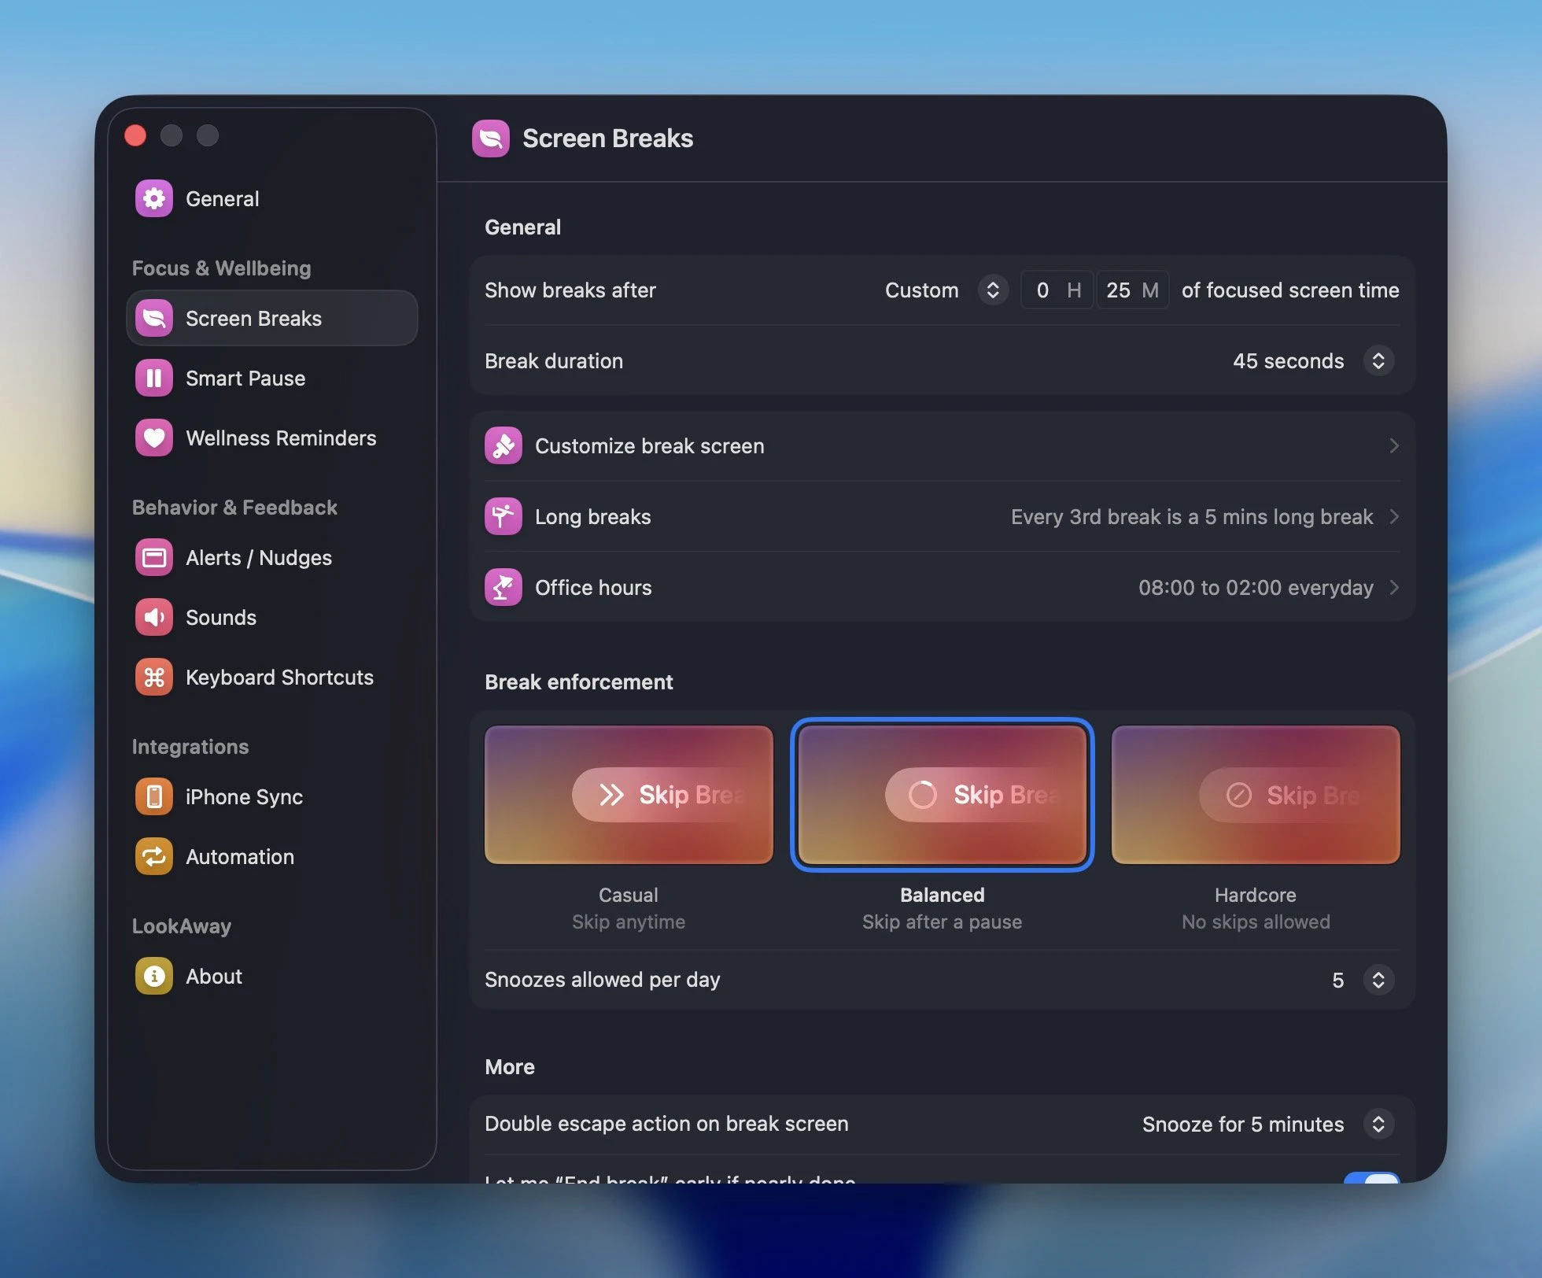
Task: Open Keyboard Shortcuts command icon
Action: pyautogui.click(x=153, y=678)
